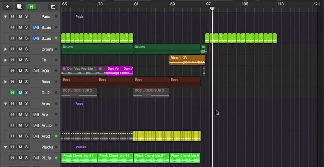The image size is (324, 167).
Task: Mute the Pads track stack
Action: click(20, 16)
